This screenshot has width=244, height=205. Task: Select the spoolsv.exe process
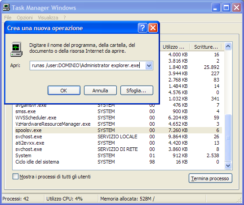[x=118, y=130]
